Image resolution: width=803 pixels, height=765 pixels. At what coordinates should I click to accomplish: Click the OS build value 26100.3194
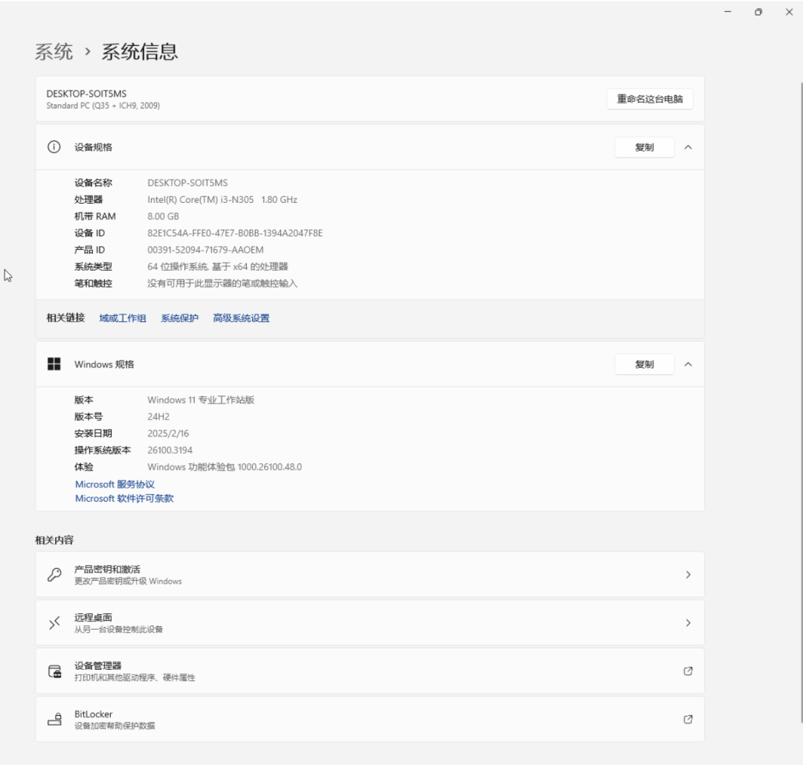[x=170, y=451]
